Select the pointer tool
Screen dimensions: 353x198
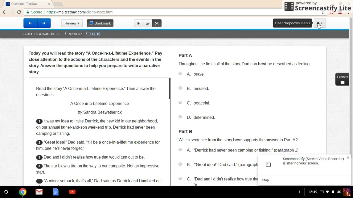pos(138,23)
